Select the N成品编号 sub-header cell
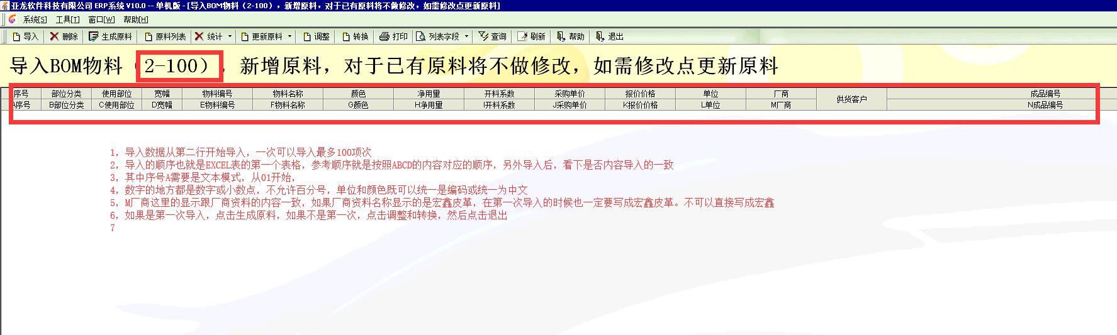The height and width of the screenshot is (335, 1117). point(1045,105)
